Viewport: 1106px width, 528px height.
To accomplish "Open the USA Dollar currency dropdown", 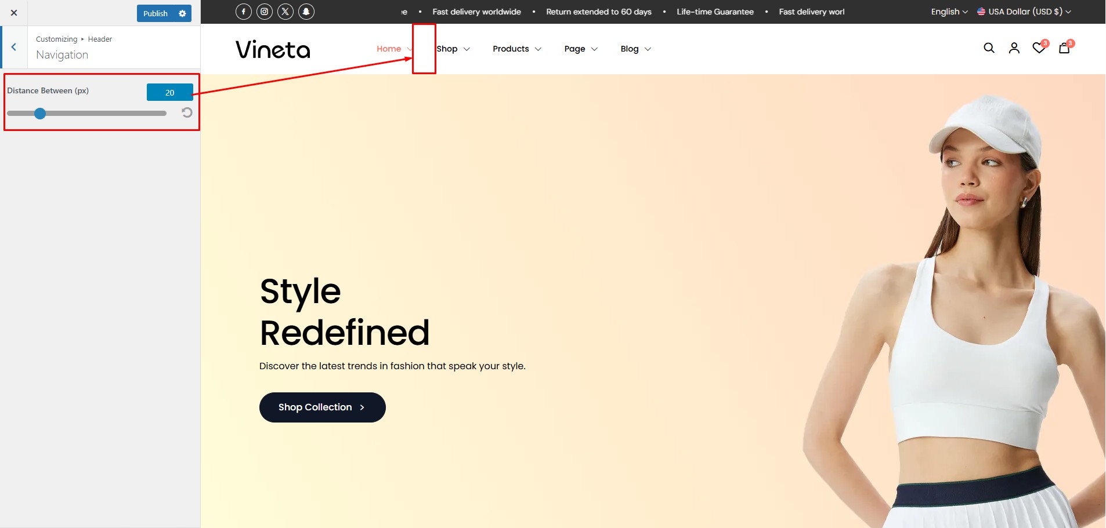I will (x=1024, y=12).
